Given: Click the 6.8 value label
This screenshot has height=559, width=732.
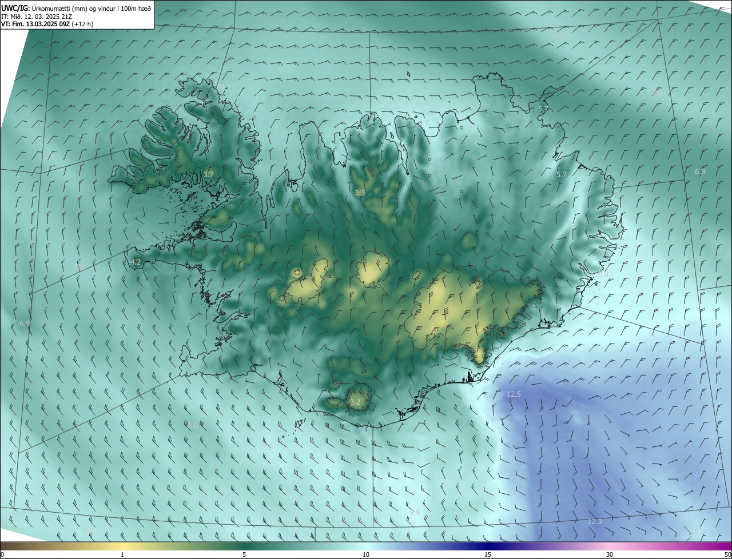Looking at the screenshot, I should (x=700, y=171).
